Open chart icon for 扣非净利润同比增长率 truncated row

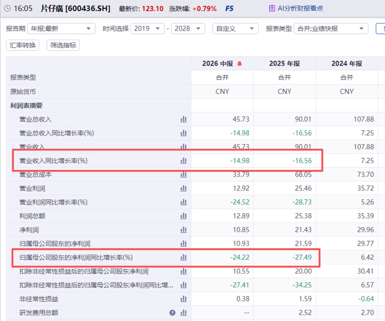tap(183, 285)
